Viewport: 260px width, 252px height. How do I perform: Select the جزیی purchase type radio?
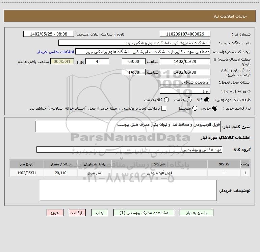click(214, 108)
